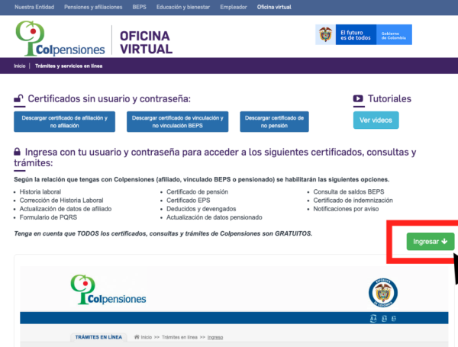
Task: Click Certificado EPS item
Action: 188,201
